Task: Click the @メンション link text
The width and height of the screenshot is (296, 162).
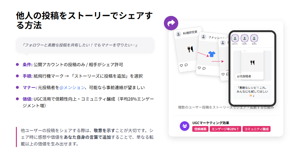Action: tap(72, 87)
